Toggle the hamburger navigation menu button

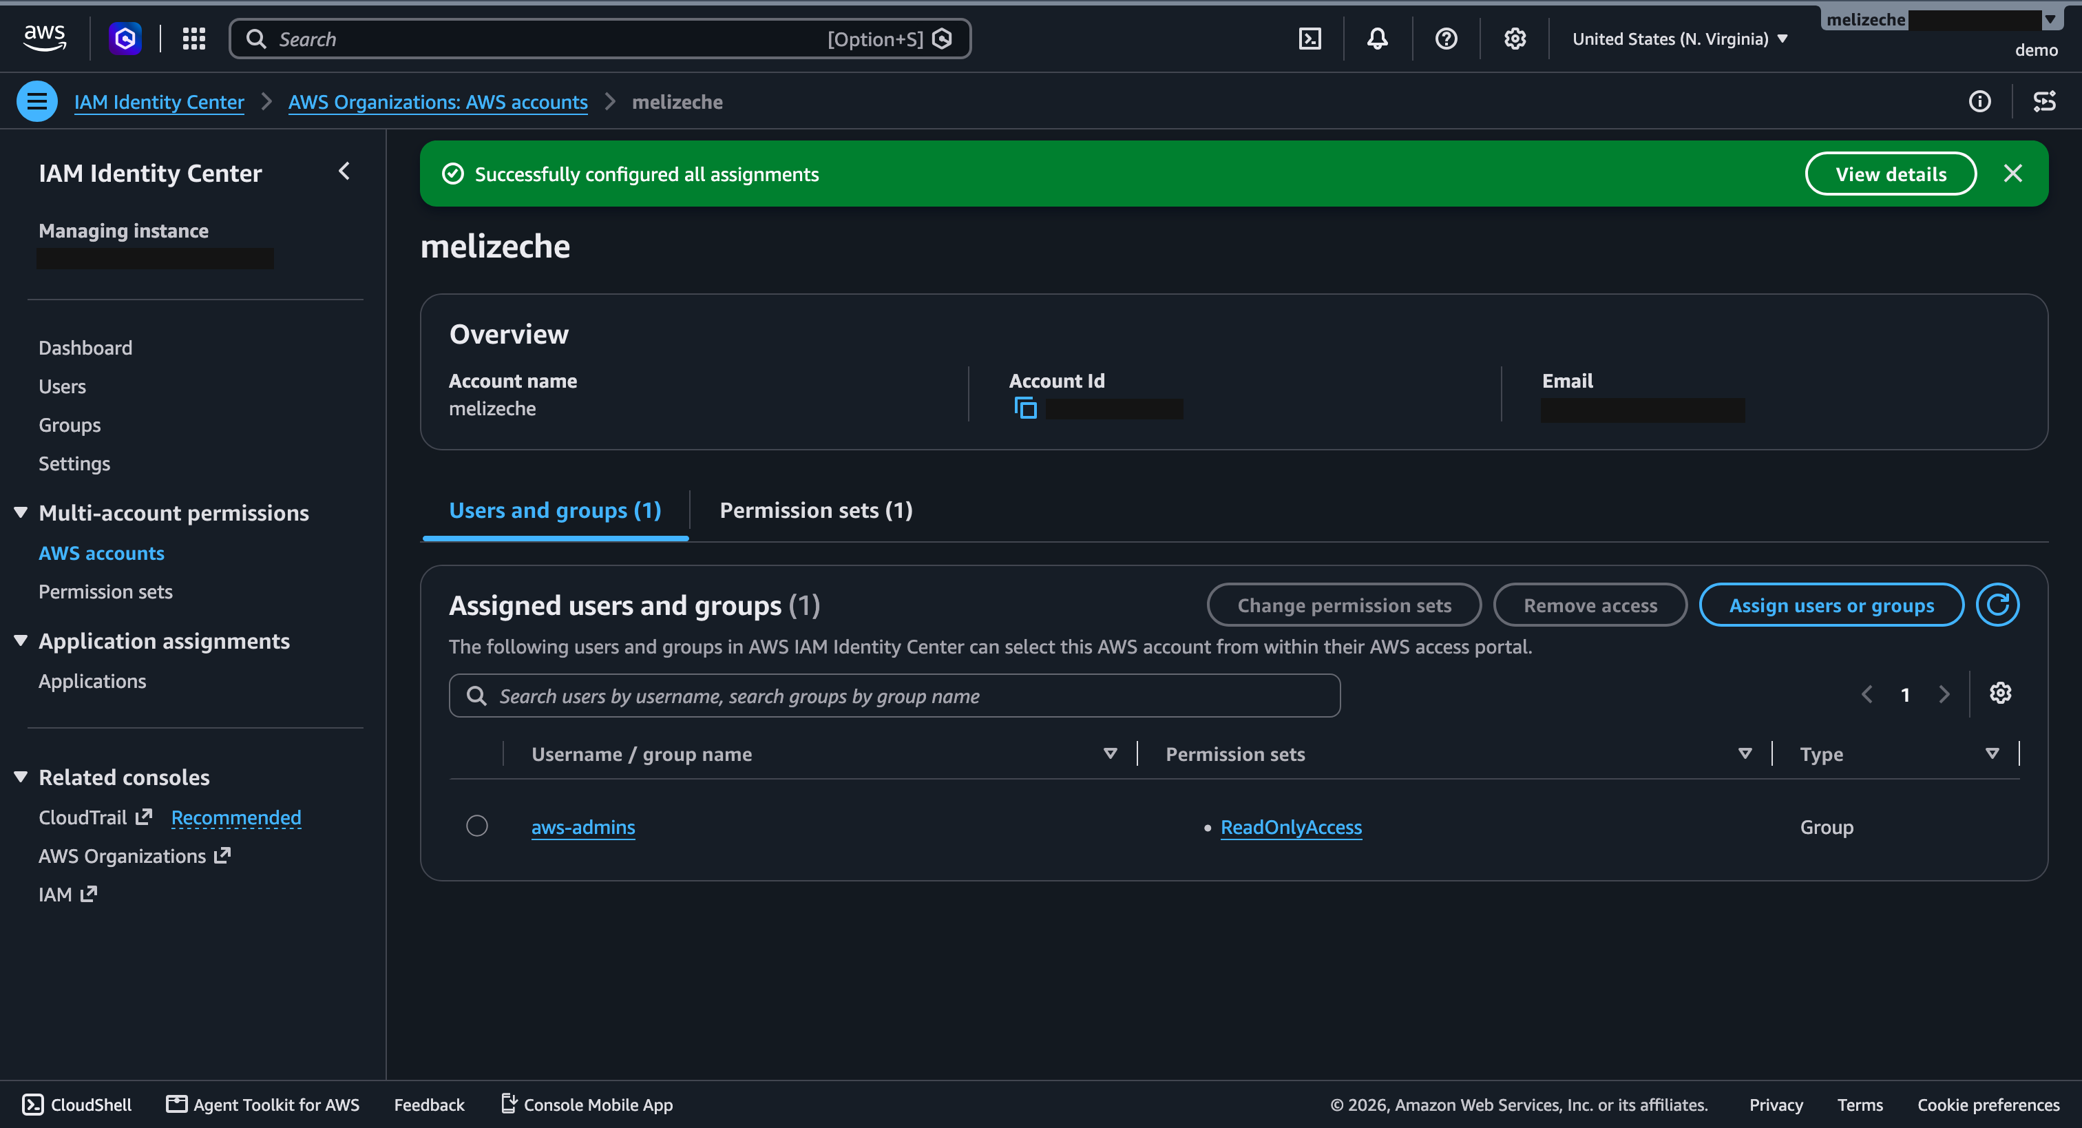36,101
